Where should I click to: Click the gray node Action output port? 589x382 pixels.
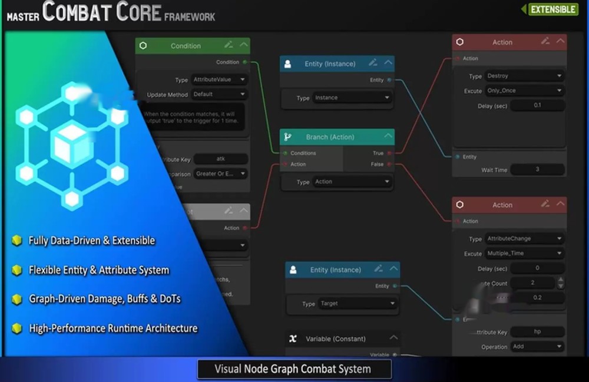tap(245, 228)
